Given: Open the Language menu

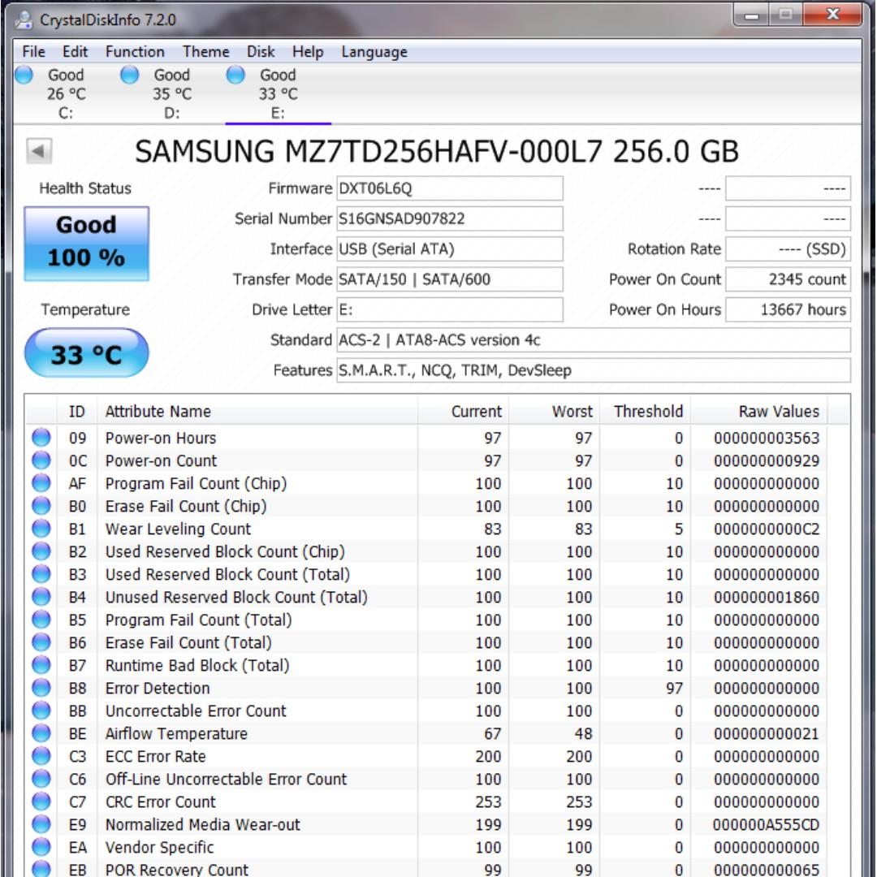Looking at the screenshot, I should pyautogui.click(x=374, y=52).
